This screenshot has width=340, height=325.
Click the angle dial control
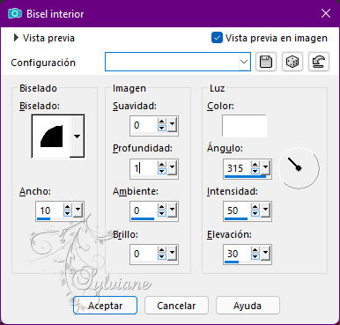tap(299, 168)
